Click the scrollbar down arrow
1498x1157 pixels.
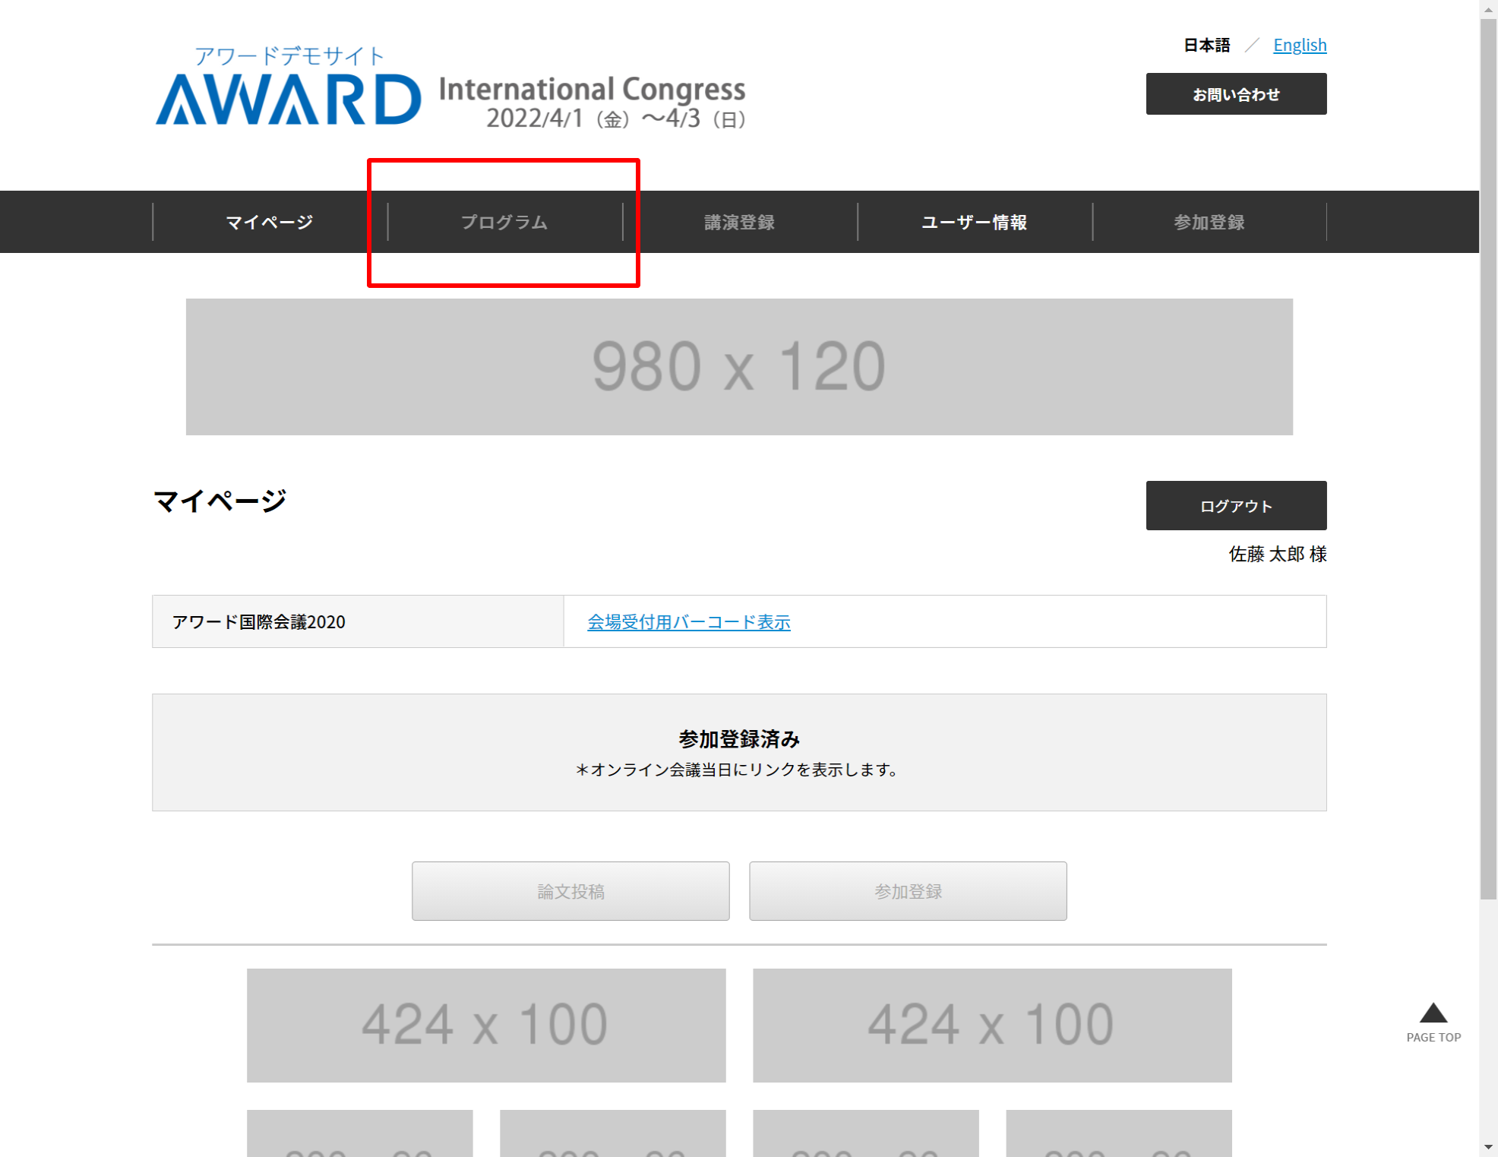coord(1488,1147)
